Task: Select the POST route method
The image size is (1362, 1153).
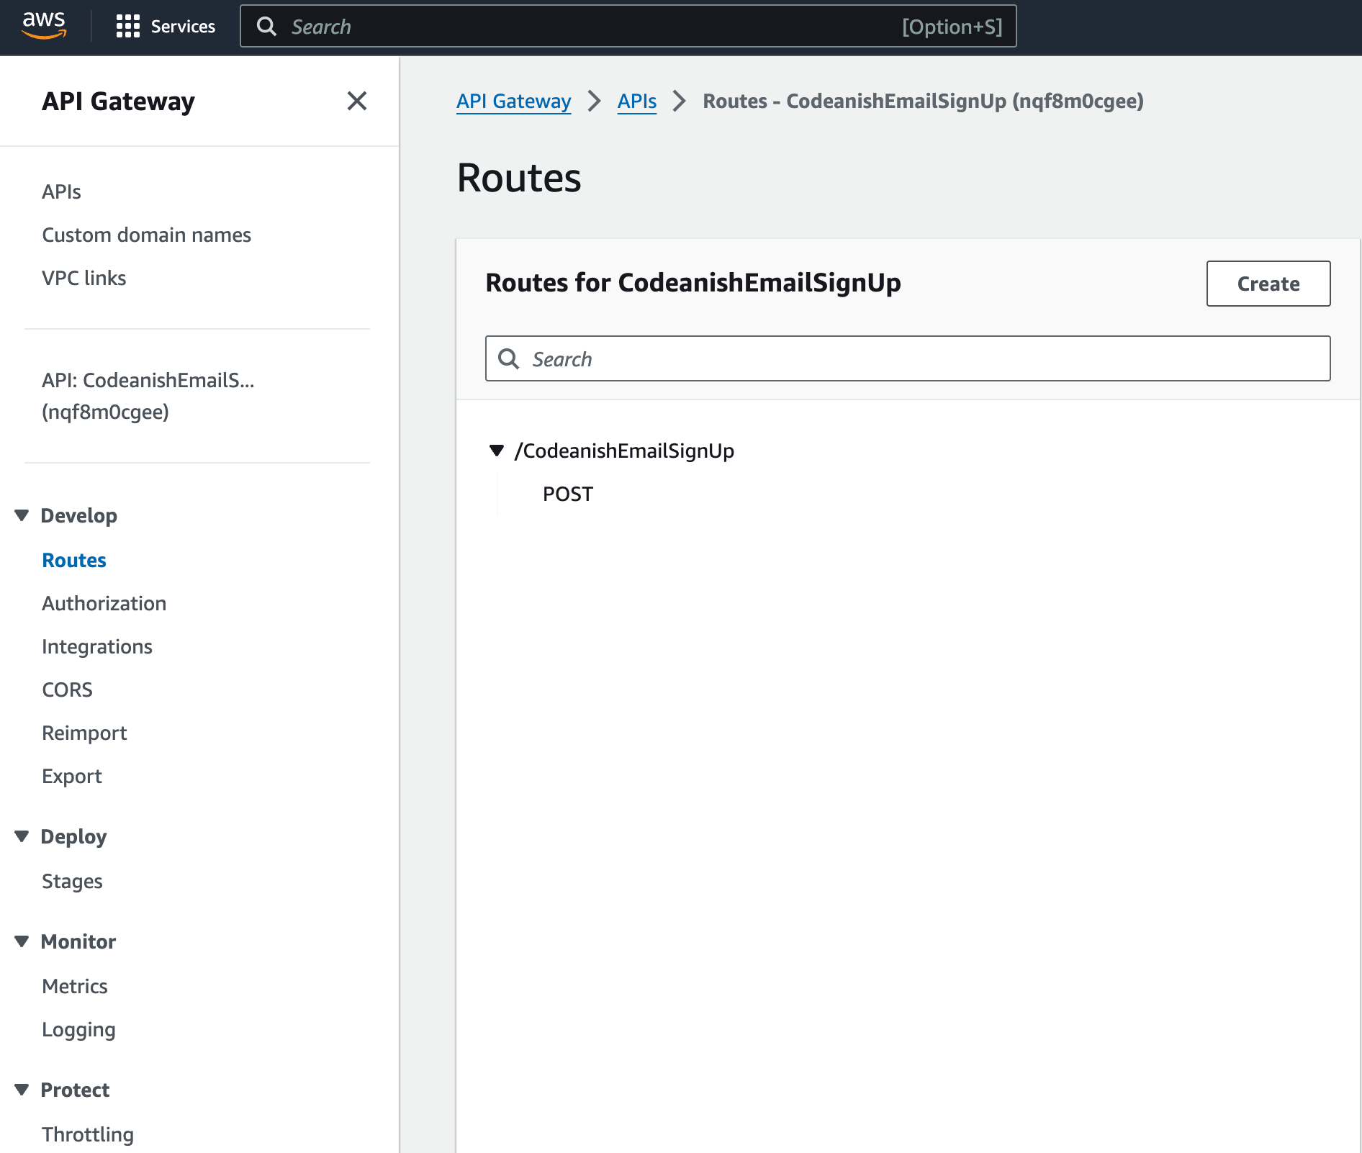Action: (568, 494)
